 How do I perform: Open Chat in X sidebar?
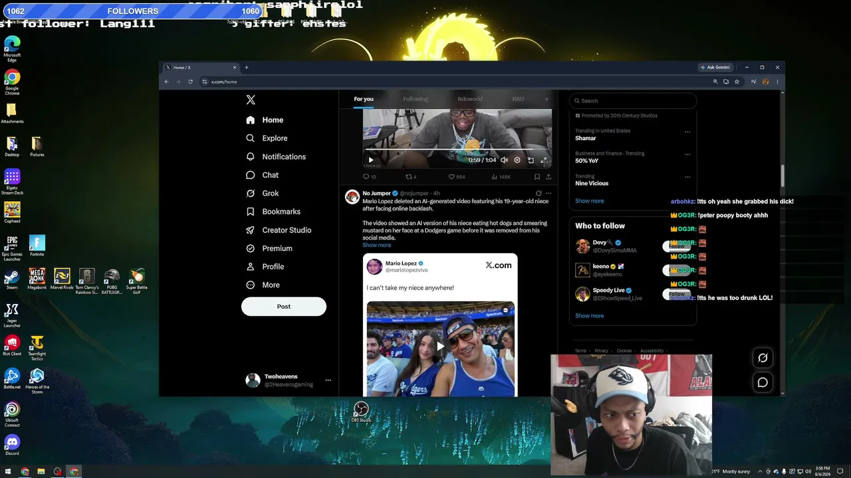coord(262,175)
